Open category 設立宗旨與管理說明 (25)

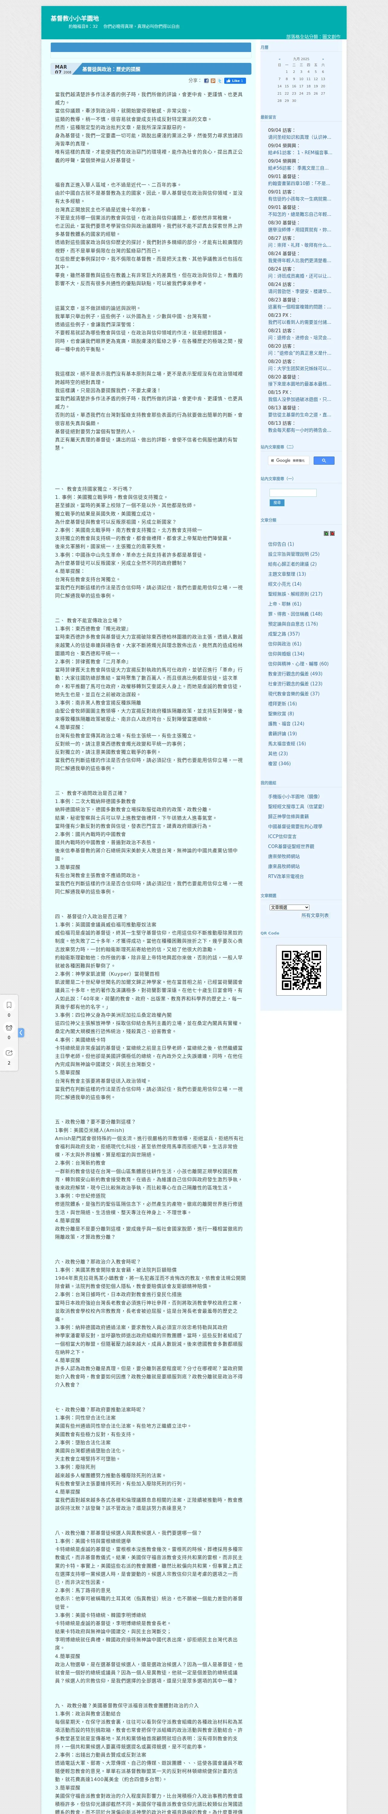click(x=294, y=554)
